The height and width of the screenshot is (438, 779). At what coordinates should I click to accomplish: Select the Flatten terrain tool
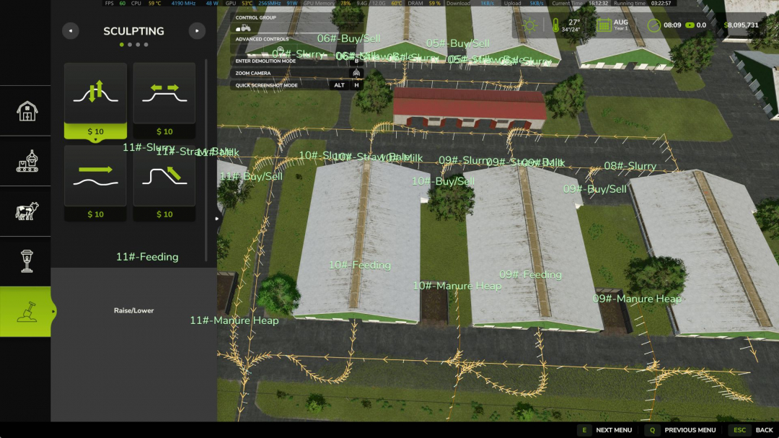(164, 93)
